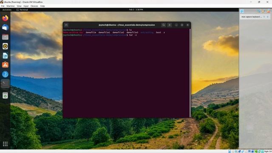Click the new tab icon in terminal header
This screenshot has width=272, height=153.
coord(66,25)
